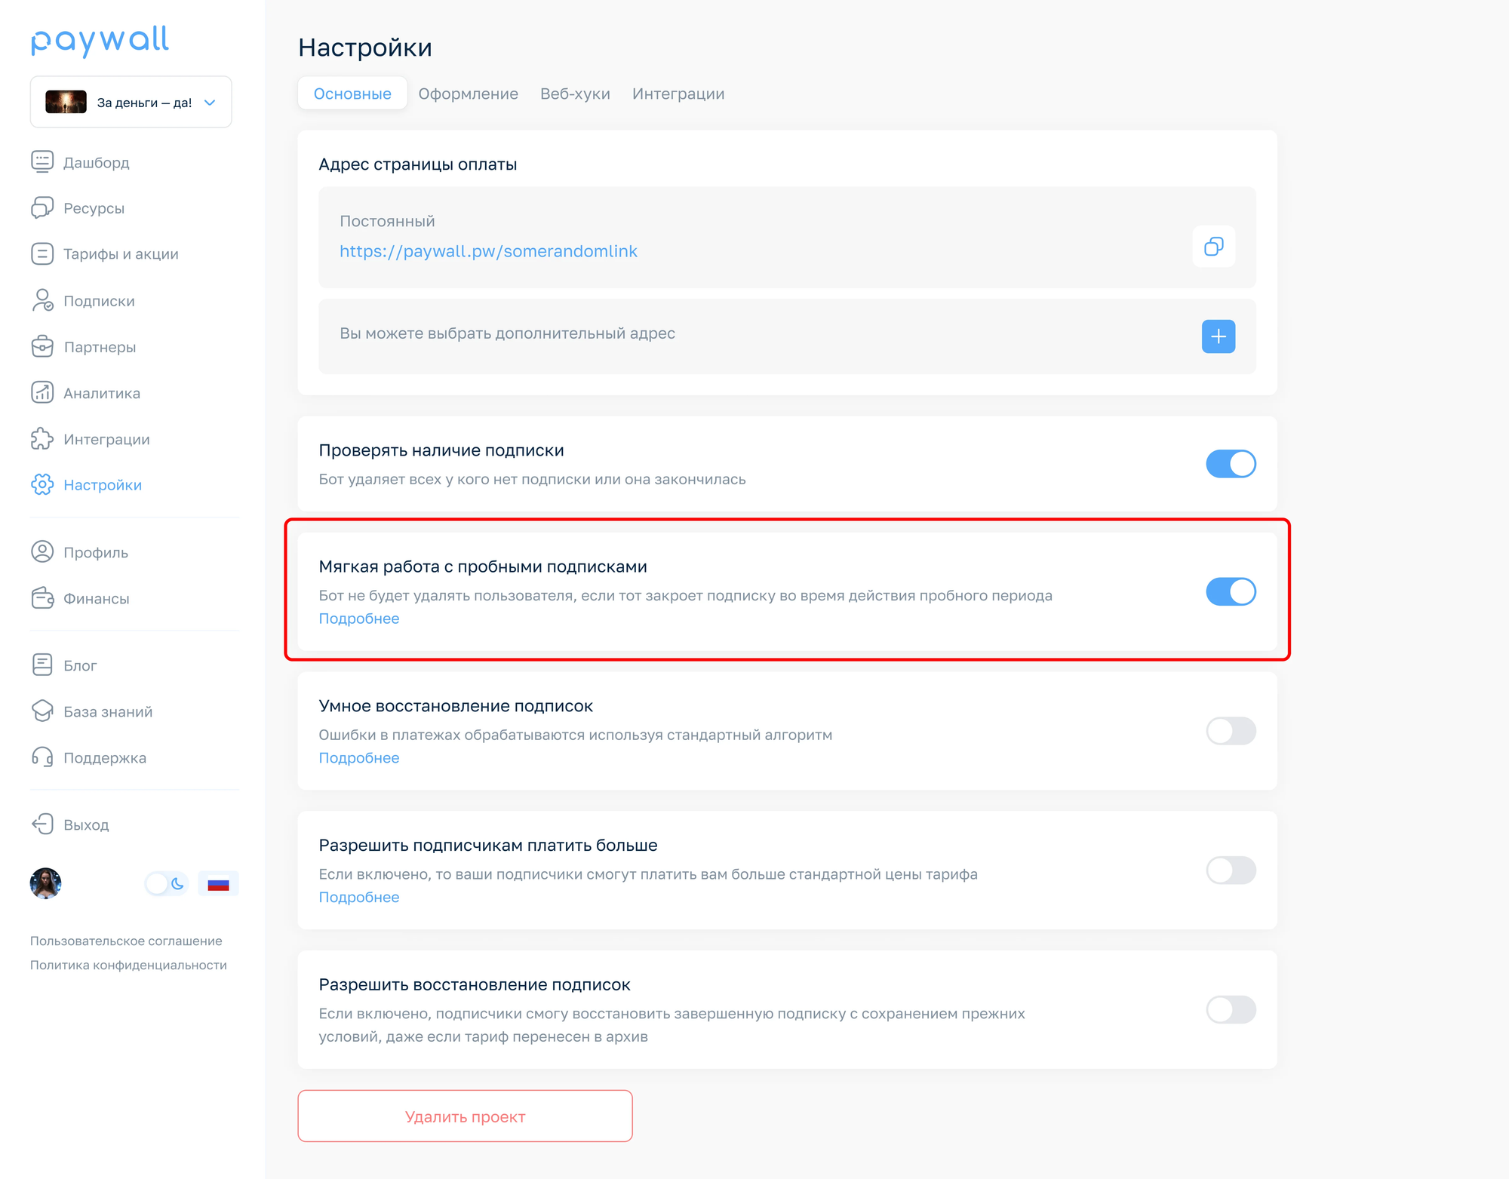
Task: Open Дашборд via its sidebar icon
Action: click(x=42, y=161)
